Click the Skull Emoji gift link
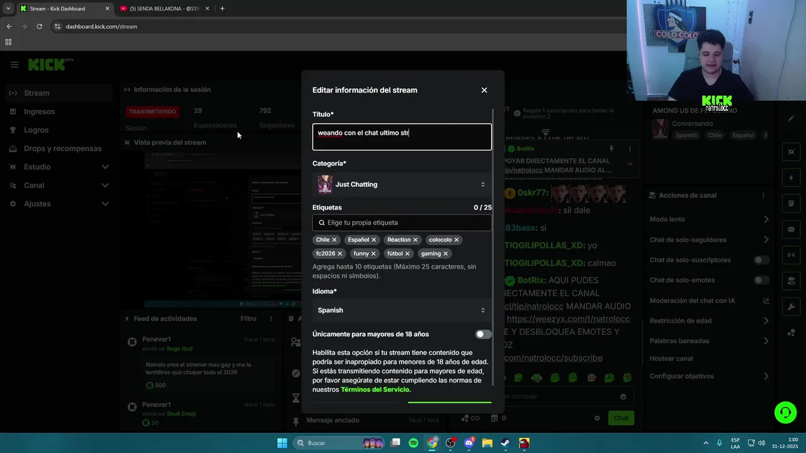Screen dimensions: 806x453 click(x=183, y=414)
